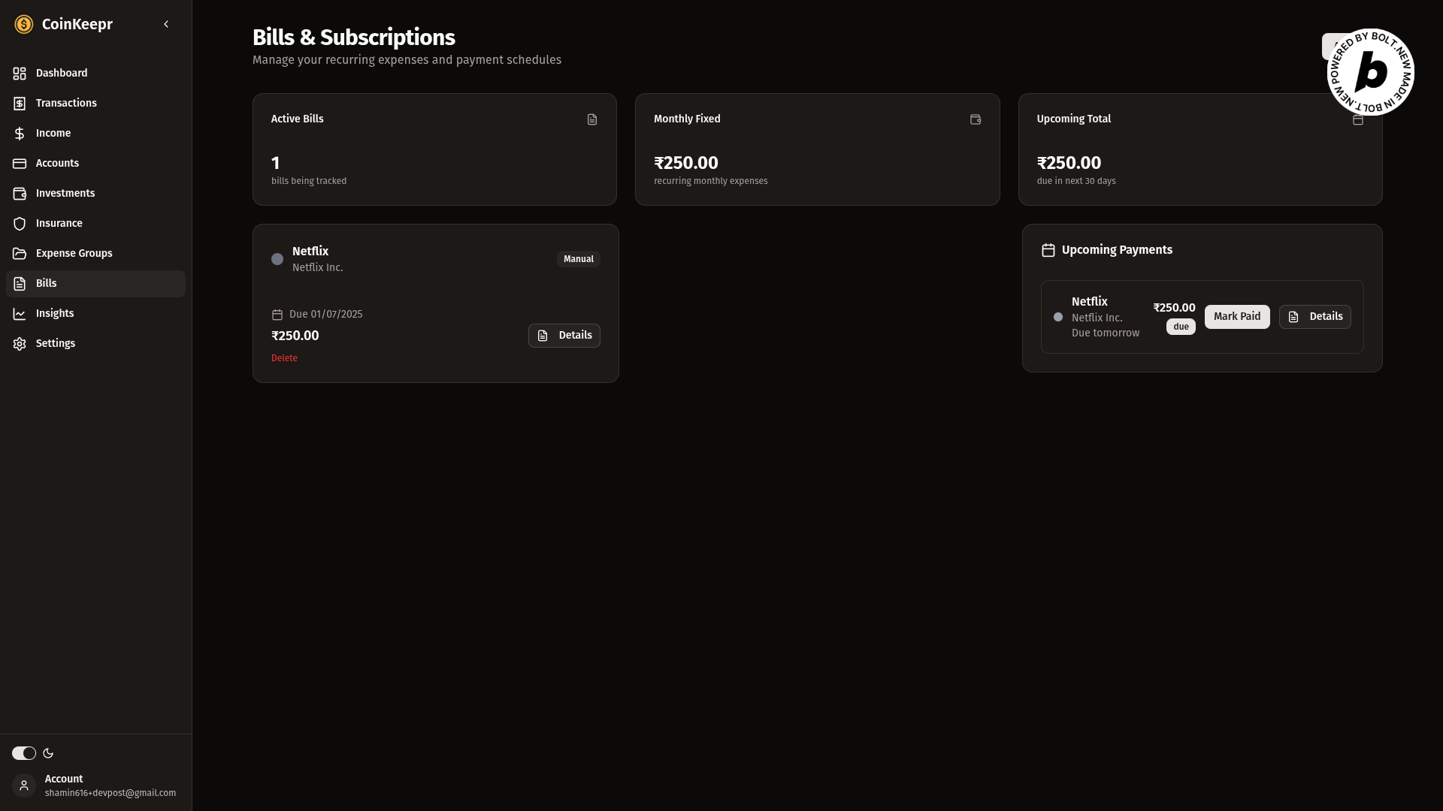Mark the Netflix payment as paid

1236,317
